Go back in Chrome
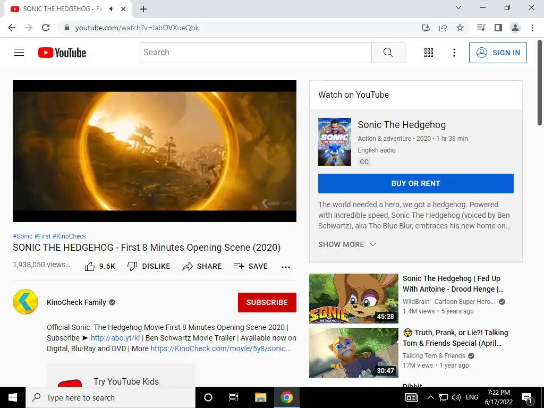The width and height of the screenshot is (544, 408). tap(12, 28)
